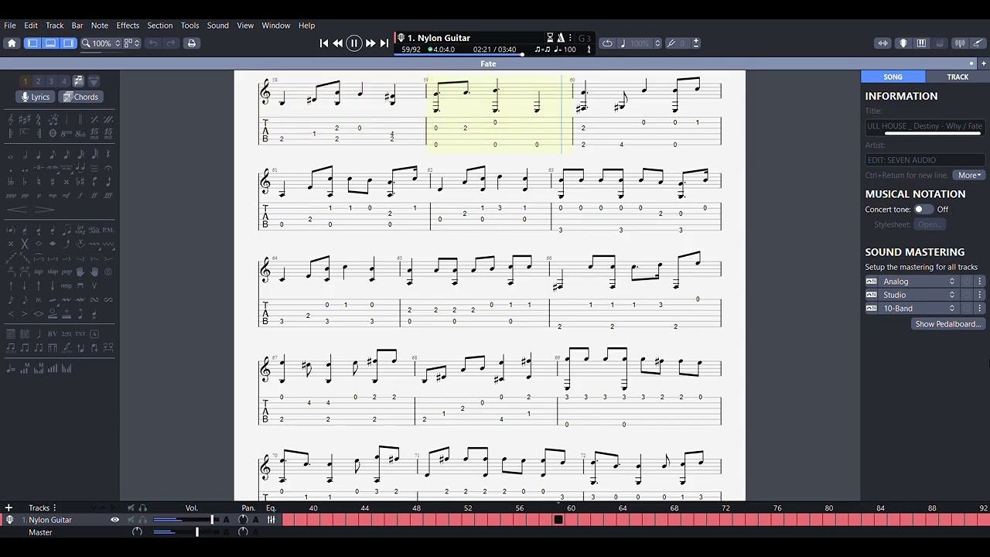Toggle loop playback button
This screenshot has height=557, width=990.
[x=607, y=43]
